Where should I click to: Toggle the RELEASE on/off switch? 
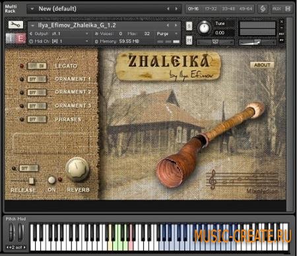[x=28, y=168]
